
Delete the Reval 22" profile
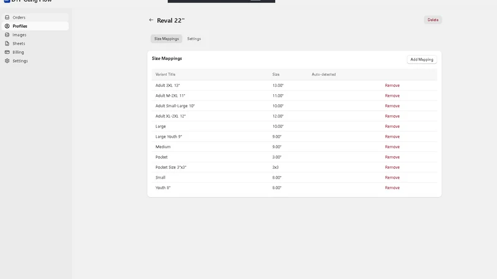pos(433,20)
